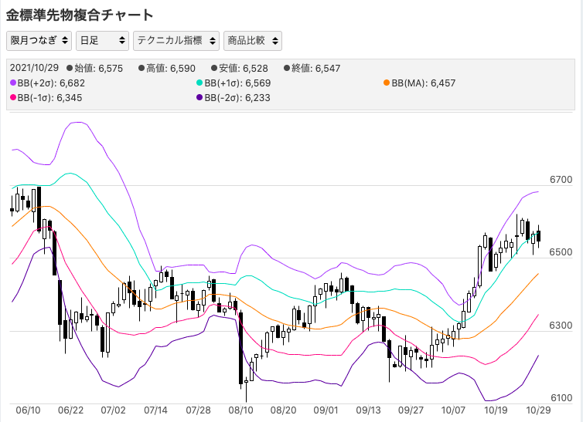Click the BB(-1σ): 6,345 label
Viewport: 583px width, 422px height.
[x=49, y=98]
